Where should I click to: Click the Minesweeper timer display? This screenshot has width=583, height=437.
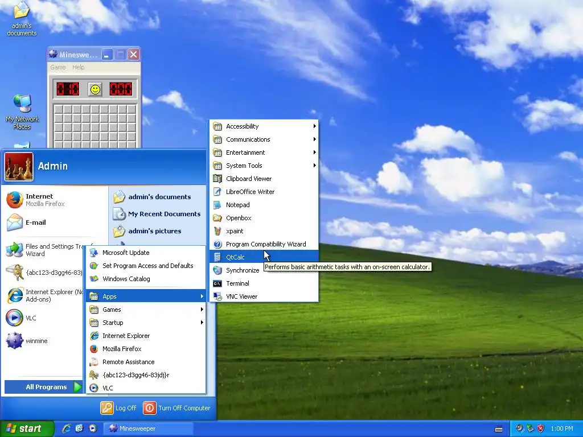[x=121, y=89]
